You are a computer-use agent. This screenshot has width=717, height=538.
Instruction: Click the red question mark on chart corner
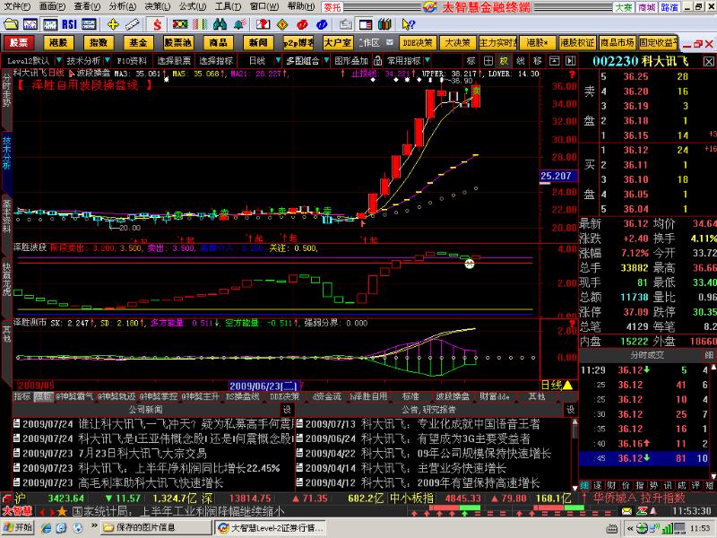(572, 74)
